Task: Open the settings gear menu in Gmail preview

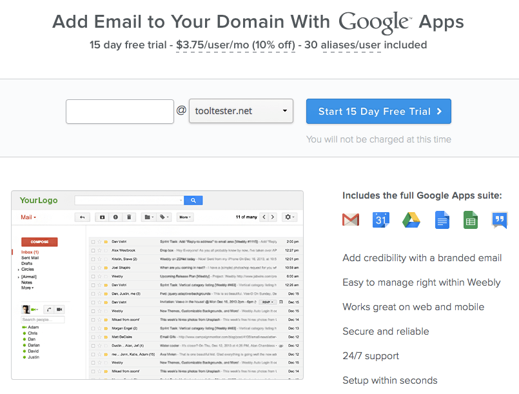Action: click(x=289, y=217)
